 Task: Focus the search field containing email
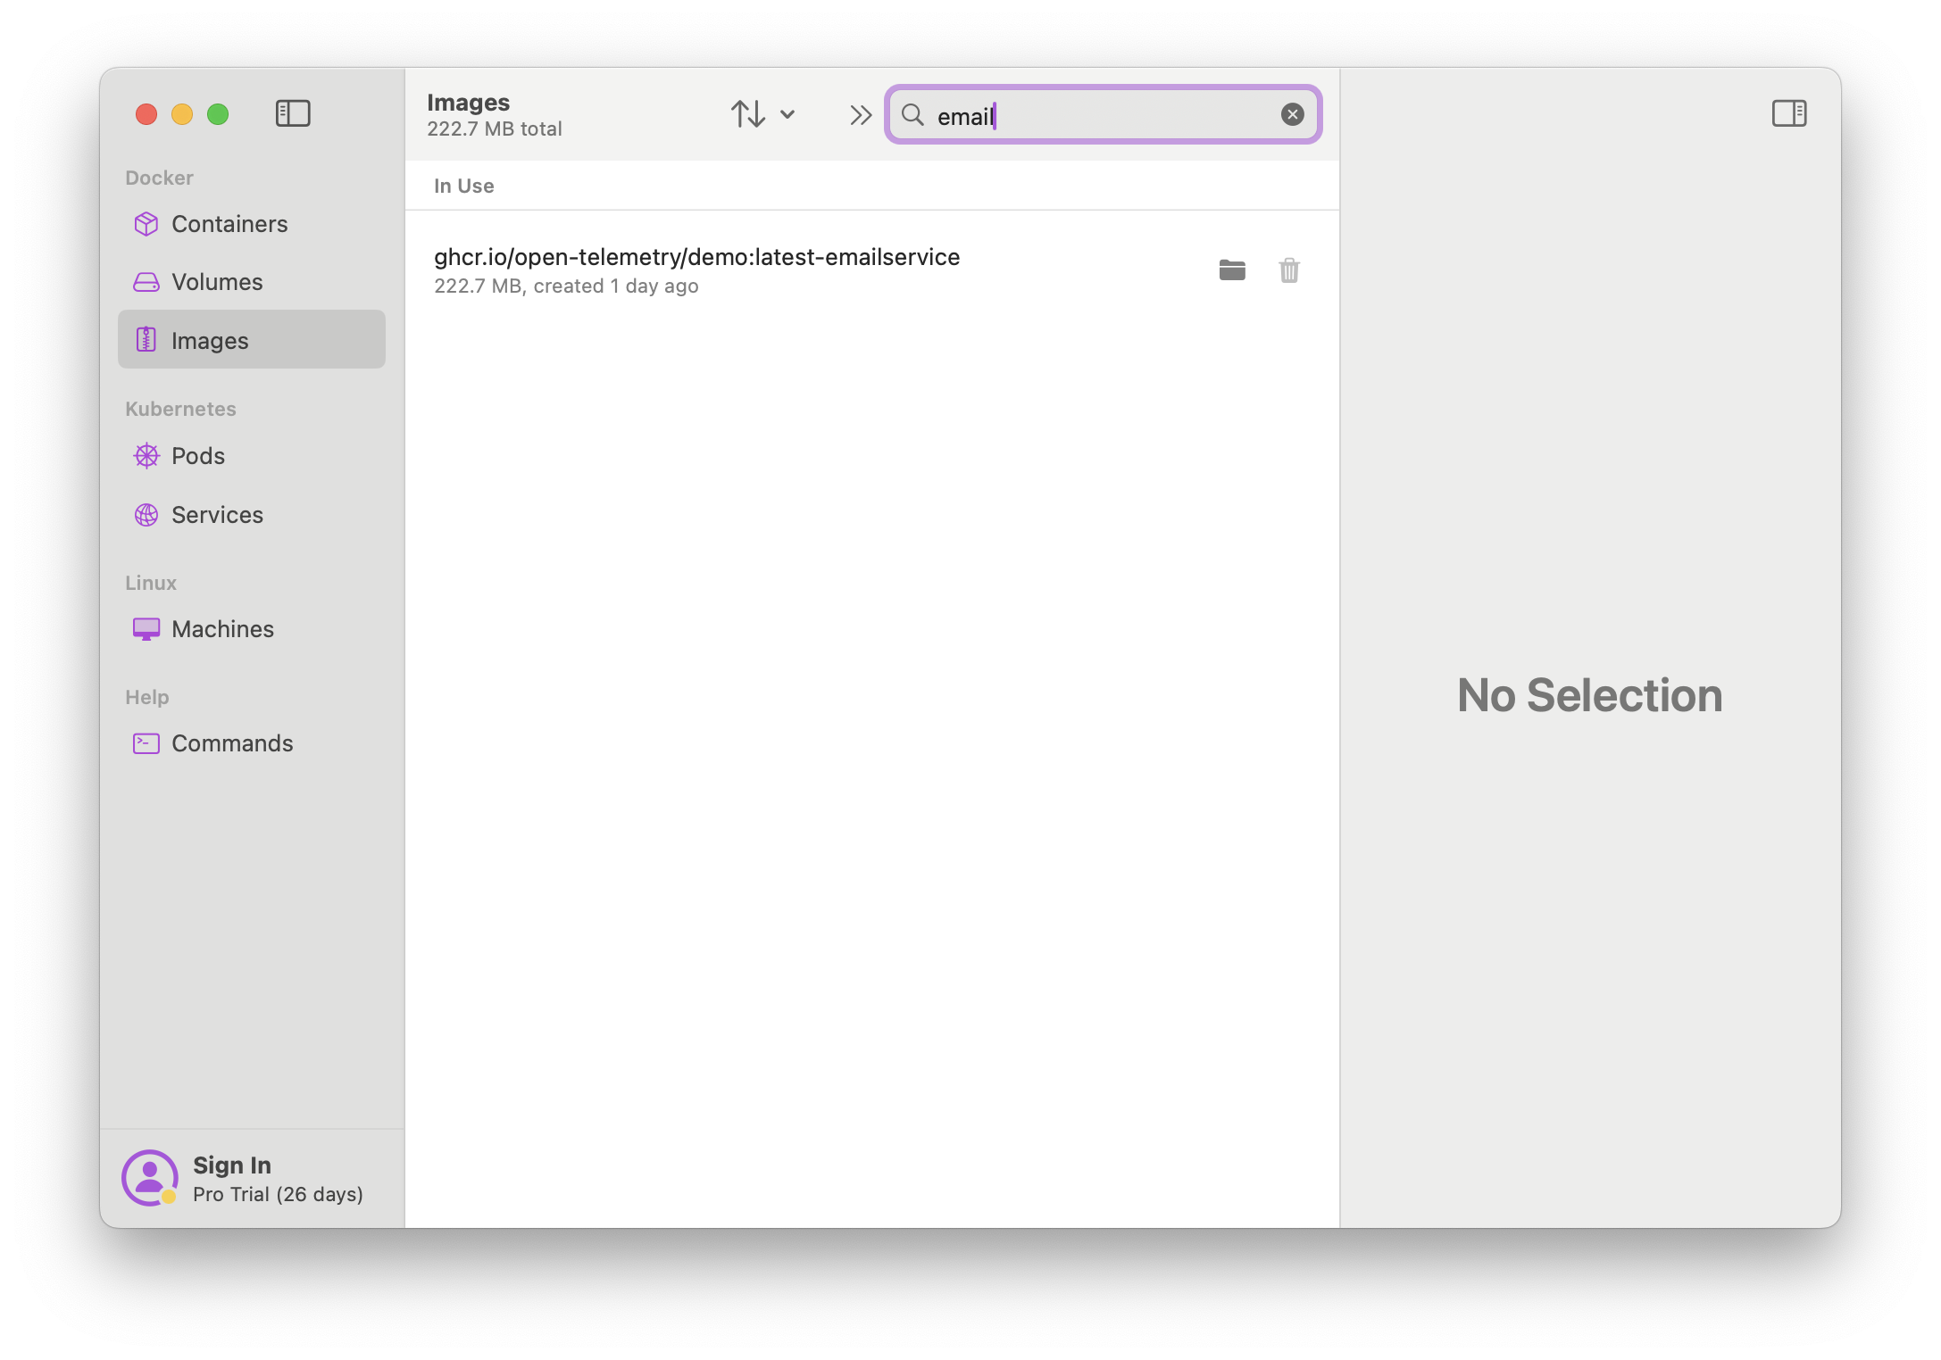coord(1103,114)
